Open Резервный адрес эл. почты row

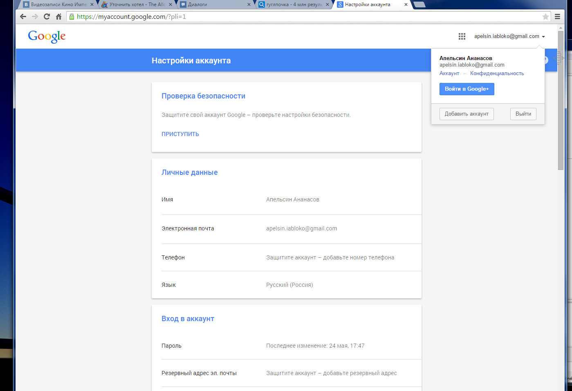click(x=292, y=373)
